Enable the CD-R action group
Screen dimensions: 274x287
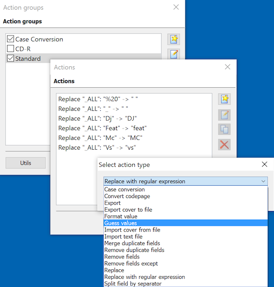[10, 48]
